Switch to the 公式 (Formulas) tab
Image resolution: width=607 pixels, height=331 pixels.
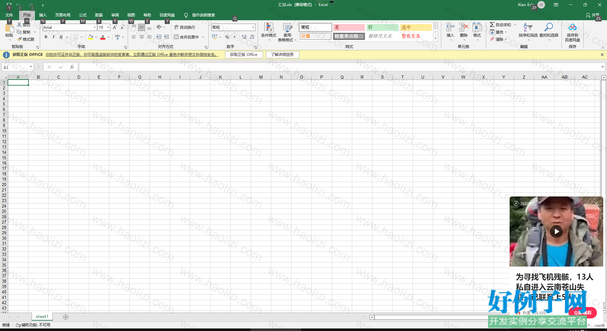coord(83,15)
